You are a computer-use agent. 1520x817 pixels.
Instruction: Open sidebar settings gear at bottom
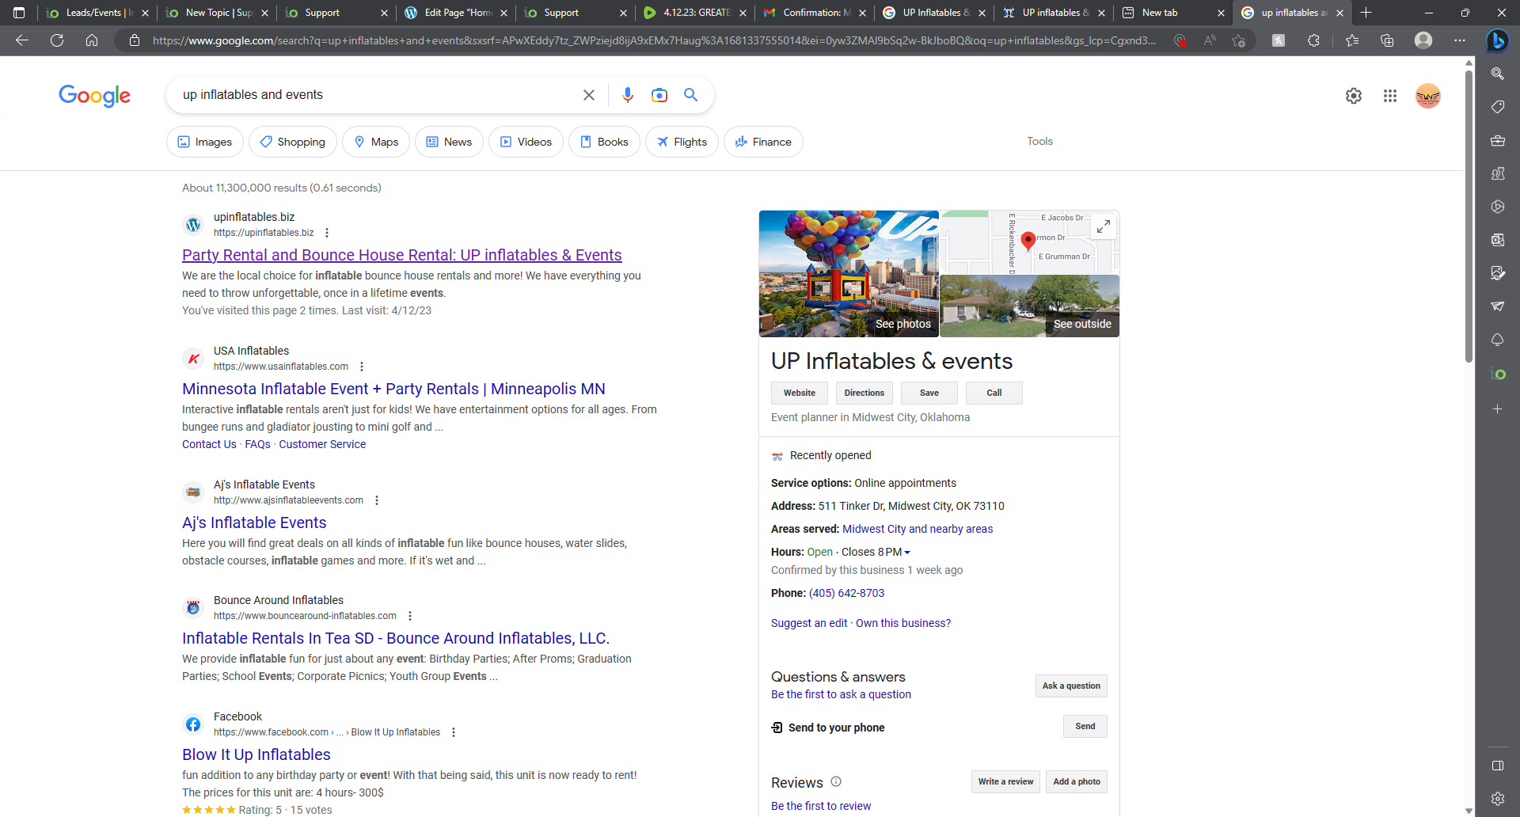click(1498, 799)
